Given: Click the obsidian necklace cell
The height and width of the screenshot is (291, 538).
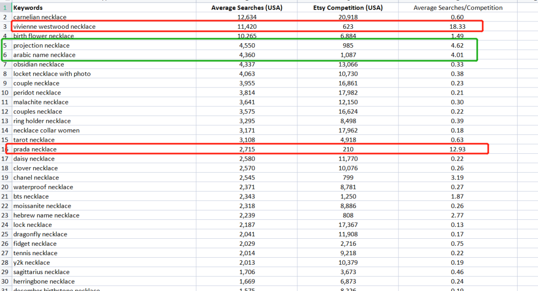Looking at the screenshot, I should click(104, 65).
